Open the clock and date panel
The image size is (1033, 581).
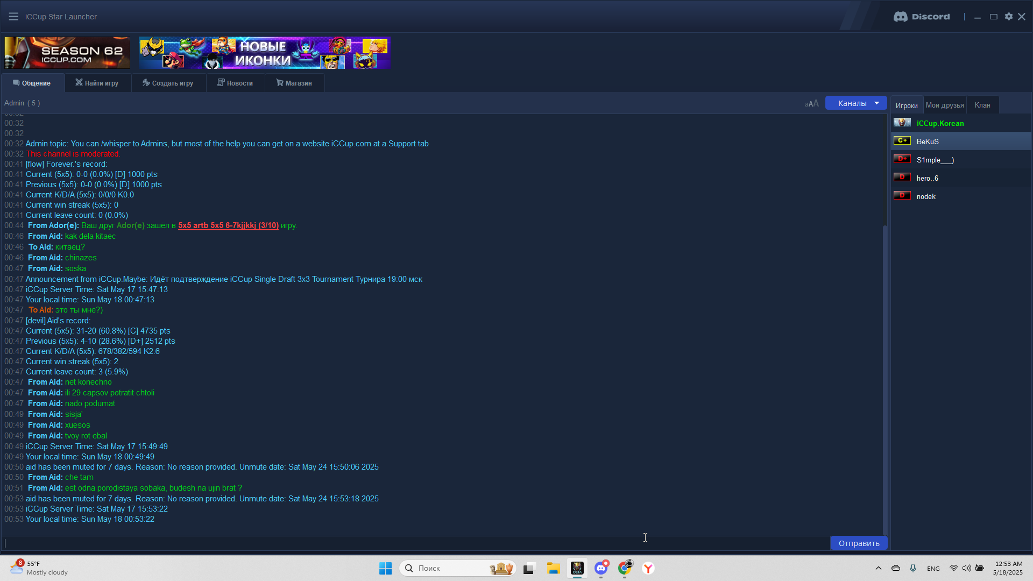click(x=1008, y=568)
